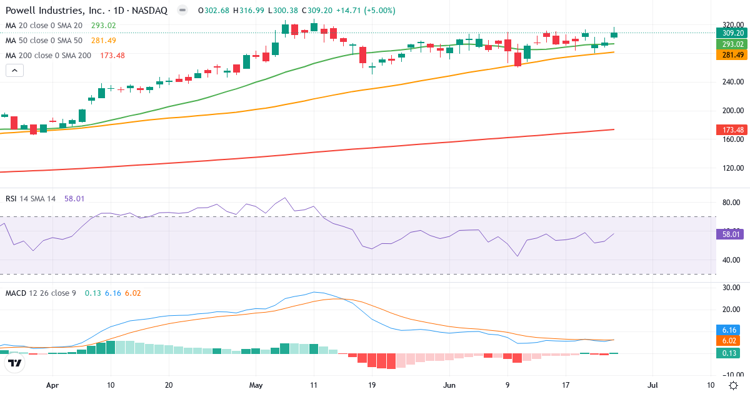Viewport: 750px width, 394px height.
Task: Click the 173.48 value in MA 200 legend
Action: pos(112,56)
